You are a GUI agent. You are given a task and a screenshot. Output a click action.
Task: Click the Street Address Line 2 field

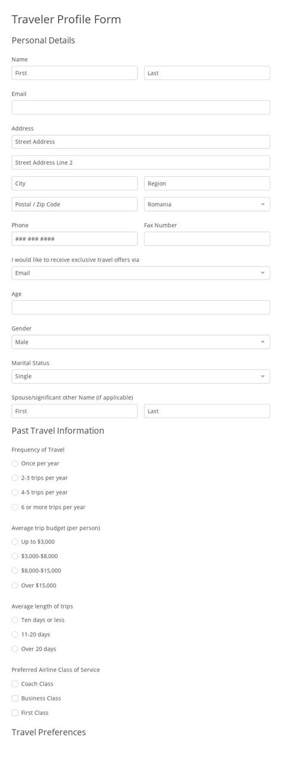(x=140, y=163)
